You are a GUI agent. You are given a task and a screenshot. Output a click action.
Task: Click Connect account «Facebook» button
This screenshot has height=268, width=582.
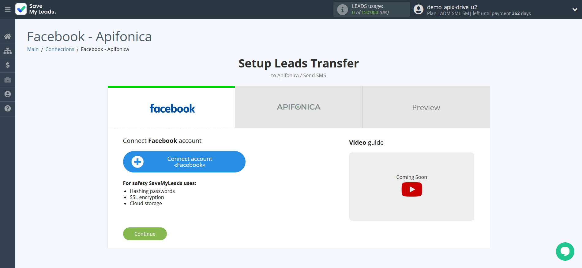pyautogui.click(x=184, y=162)
